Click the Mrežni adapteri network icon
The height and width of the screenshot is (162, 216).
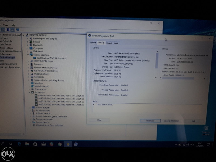point(32,86)
